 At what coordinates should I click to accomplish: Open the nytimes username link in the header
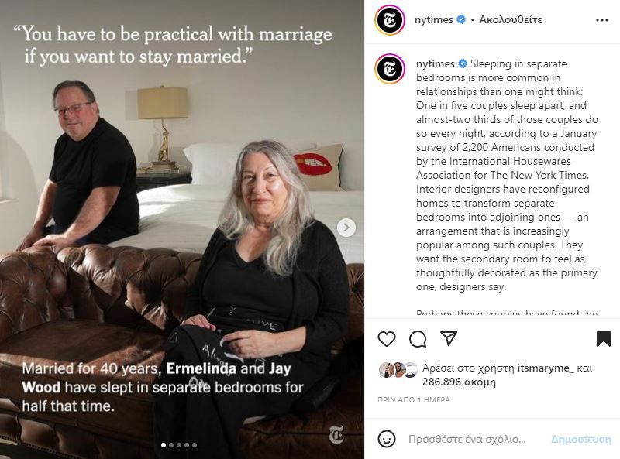tap(433, 20)
